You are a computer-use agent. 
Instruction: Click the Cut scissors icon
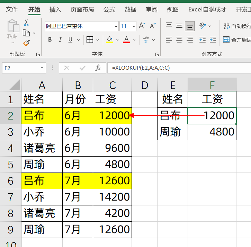coord(26,23)
